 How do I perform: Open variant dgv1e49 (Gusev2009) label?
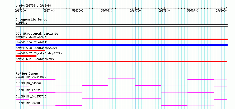tap(31, 37)
